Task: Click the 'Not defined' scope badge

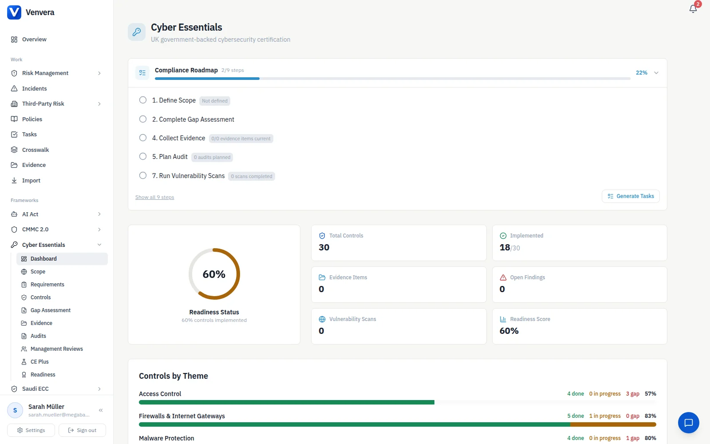Action: point(215,101)
